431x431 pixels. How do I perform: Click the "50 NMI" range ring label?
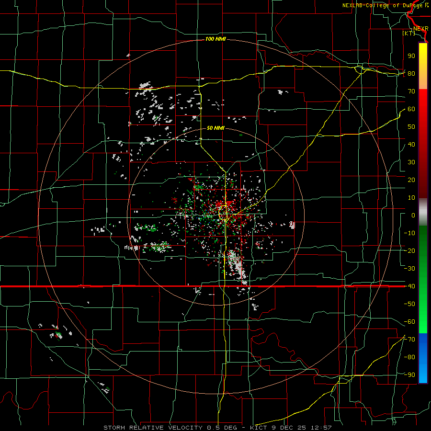pos(215,128)
